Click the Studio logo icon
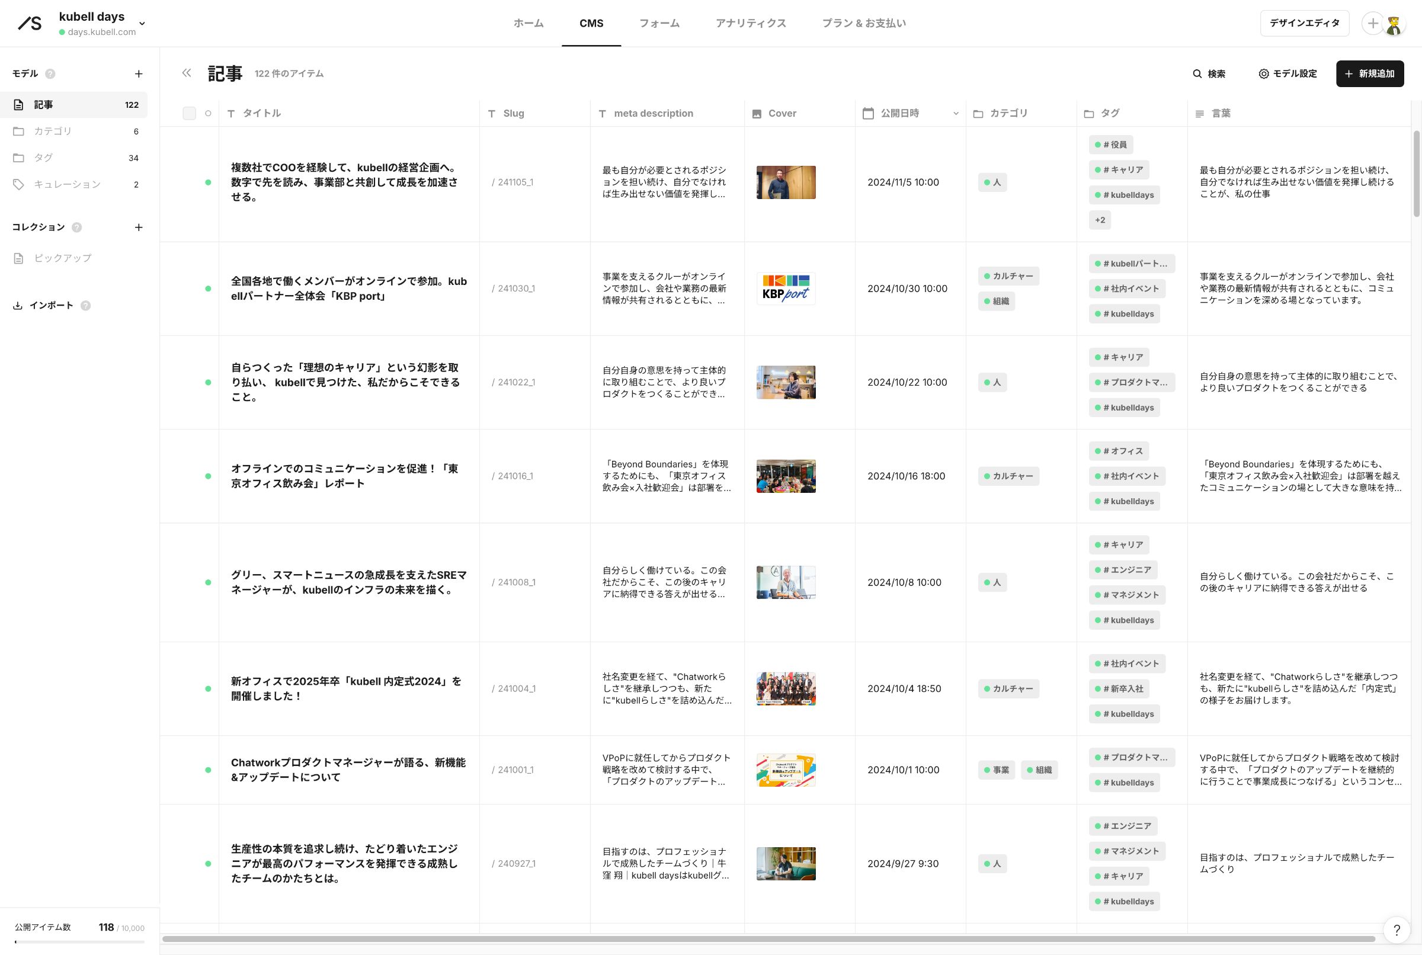 coord(30,23)
